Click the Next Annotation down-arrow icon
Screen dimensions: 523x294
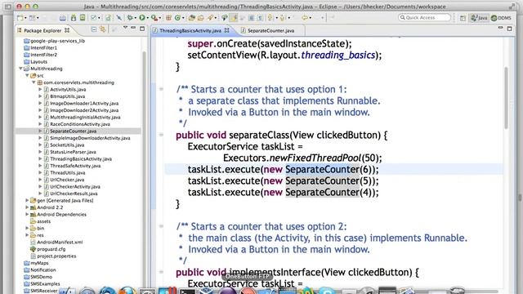[270, 18]
